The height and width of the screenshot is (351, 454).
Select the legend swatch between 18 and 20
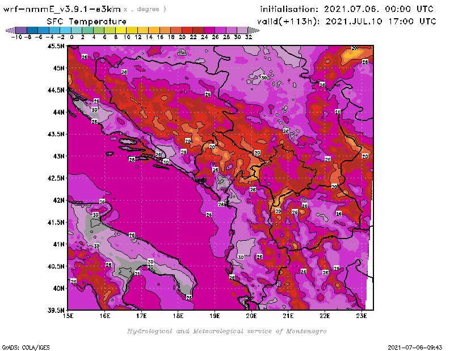[176, 30]
